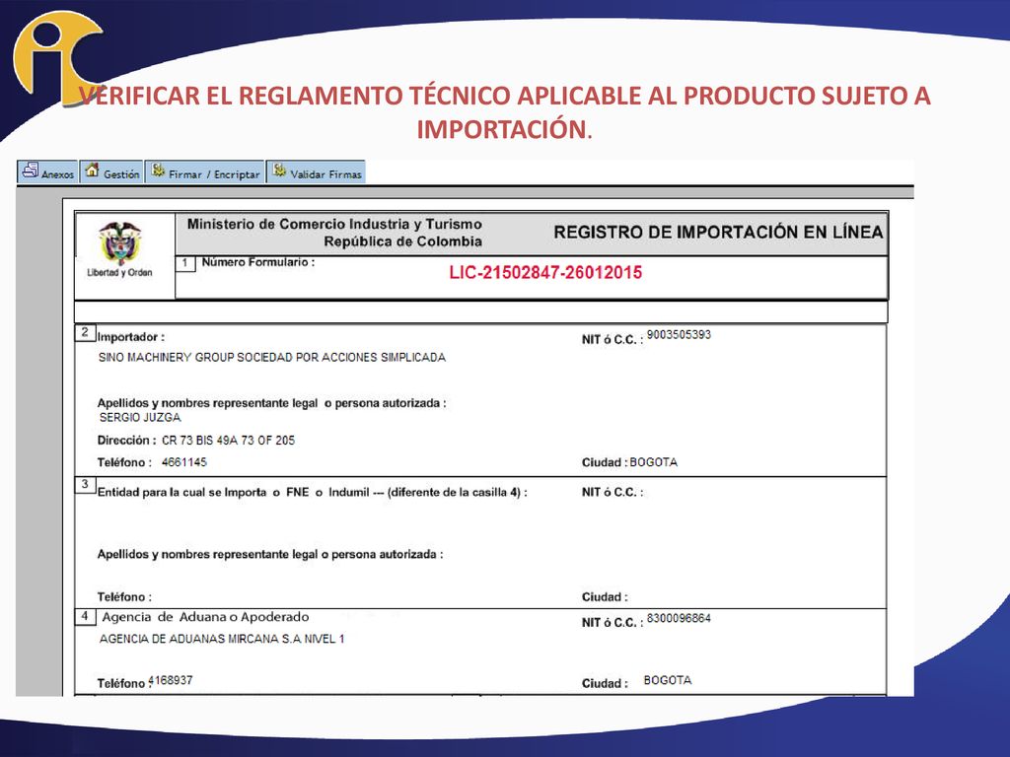Open the Anexos tab
The image size is (1010, 757).
click(x=47, y=172)
